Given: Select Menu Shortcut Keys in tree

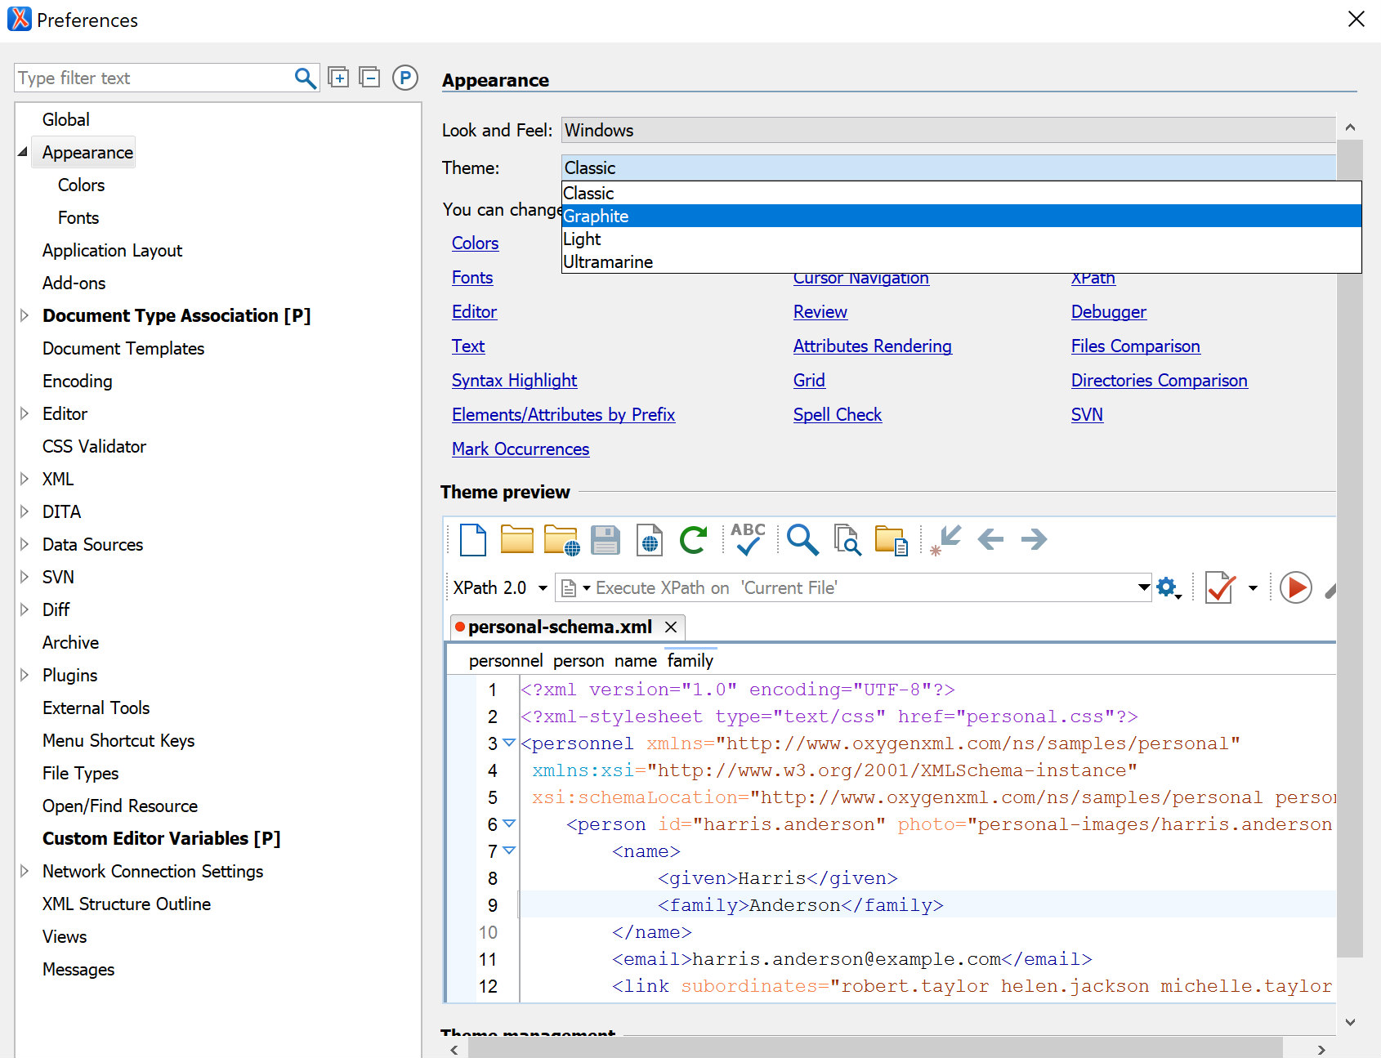Looking at the screenshot, I should 118,740.
